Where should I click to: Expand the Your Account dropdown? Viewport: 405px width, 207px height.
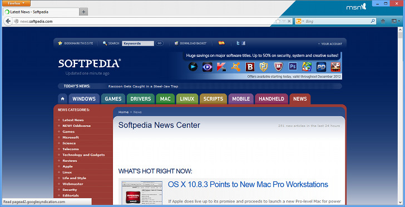330,44
